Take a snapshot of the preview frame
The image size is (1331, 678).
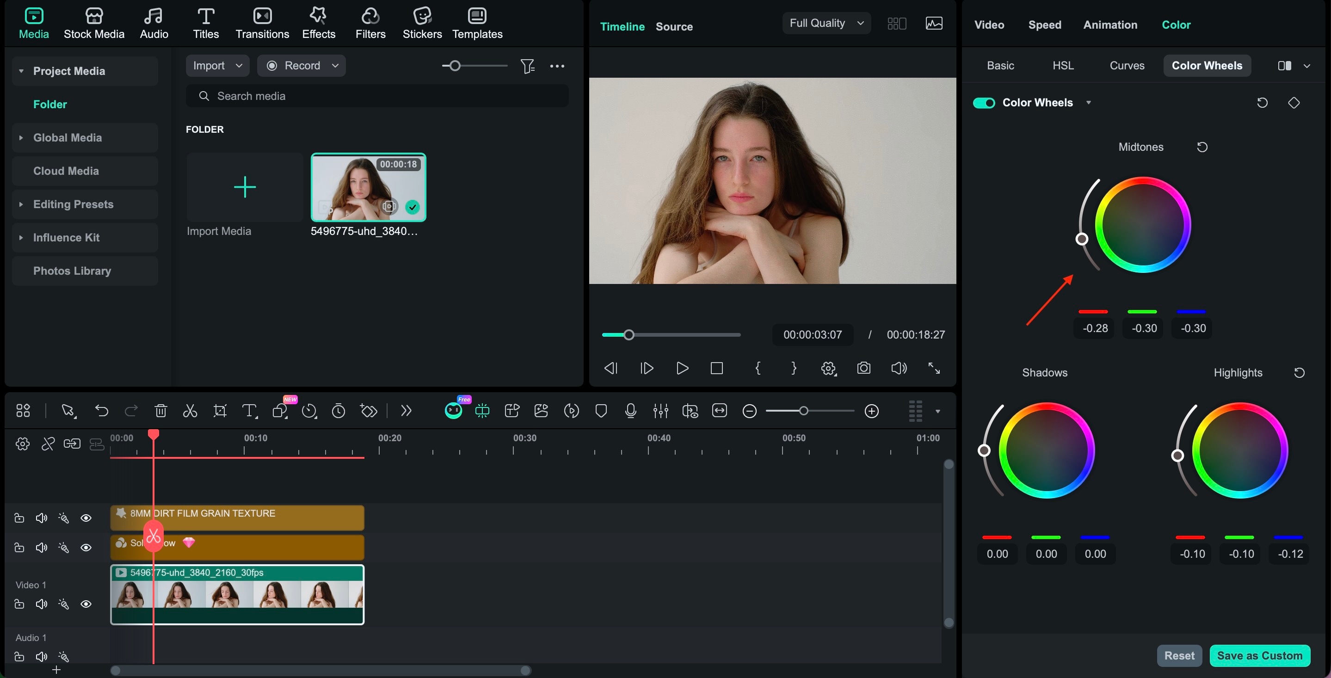tap(864, 368)
